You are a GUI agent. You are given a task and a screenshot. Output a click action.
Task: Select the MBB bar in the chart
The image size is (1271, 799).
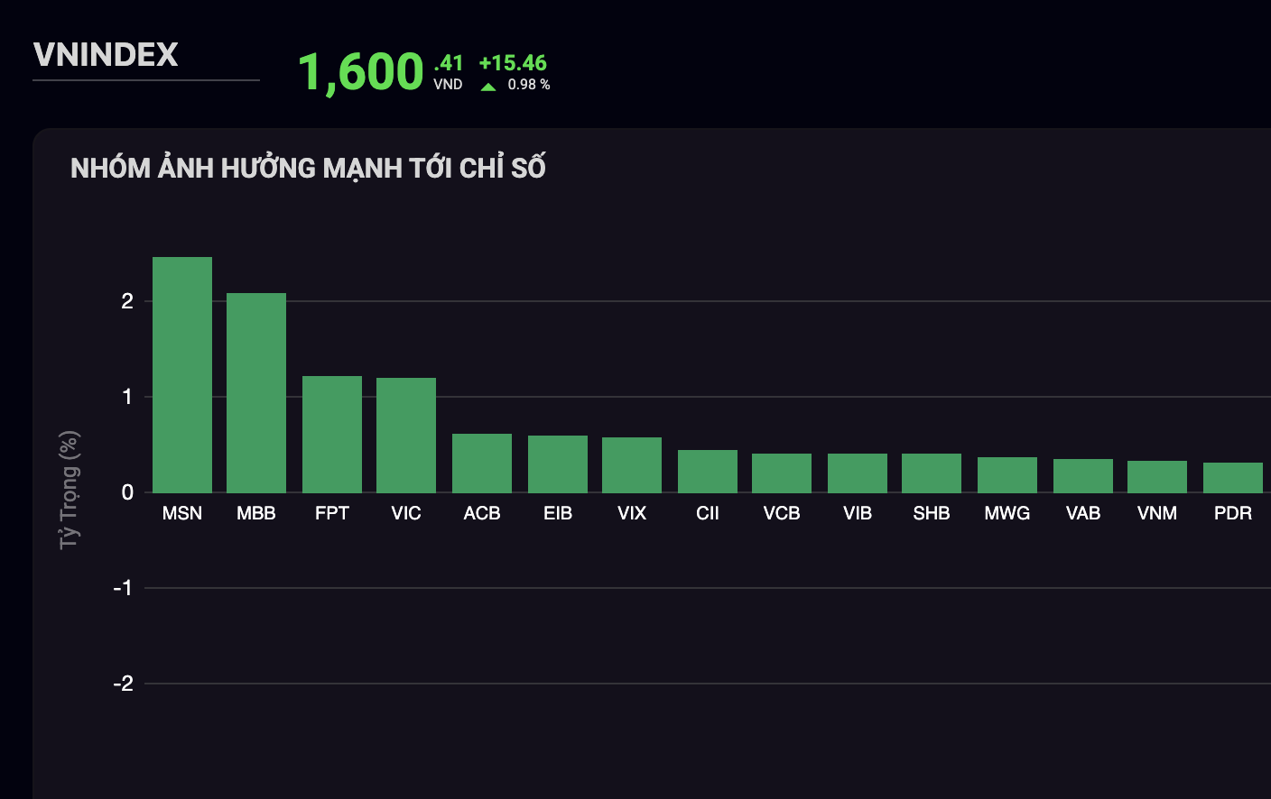click(x=256, y=393)
